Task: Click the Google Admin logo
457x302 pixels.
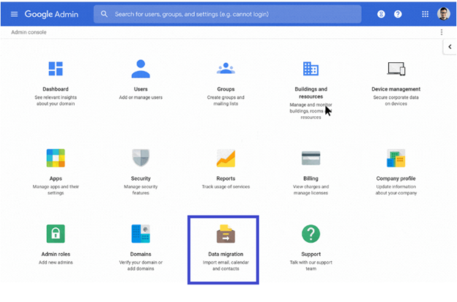Action: [51, 14]
